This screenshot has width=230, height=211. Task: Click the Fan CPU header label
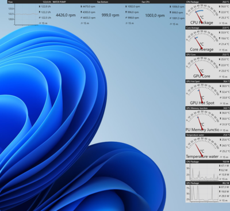pos(145,2)
